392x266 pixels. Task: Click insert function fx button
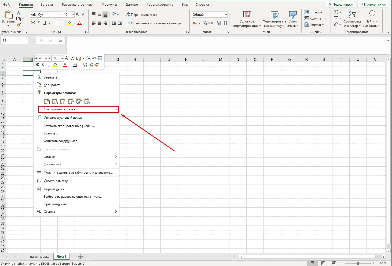click(60, 40)
